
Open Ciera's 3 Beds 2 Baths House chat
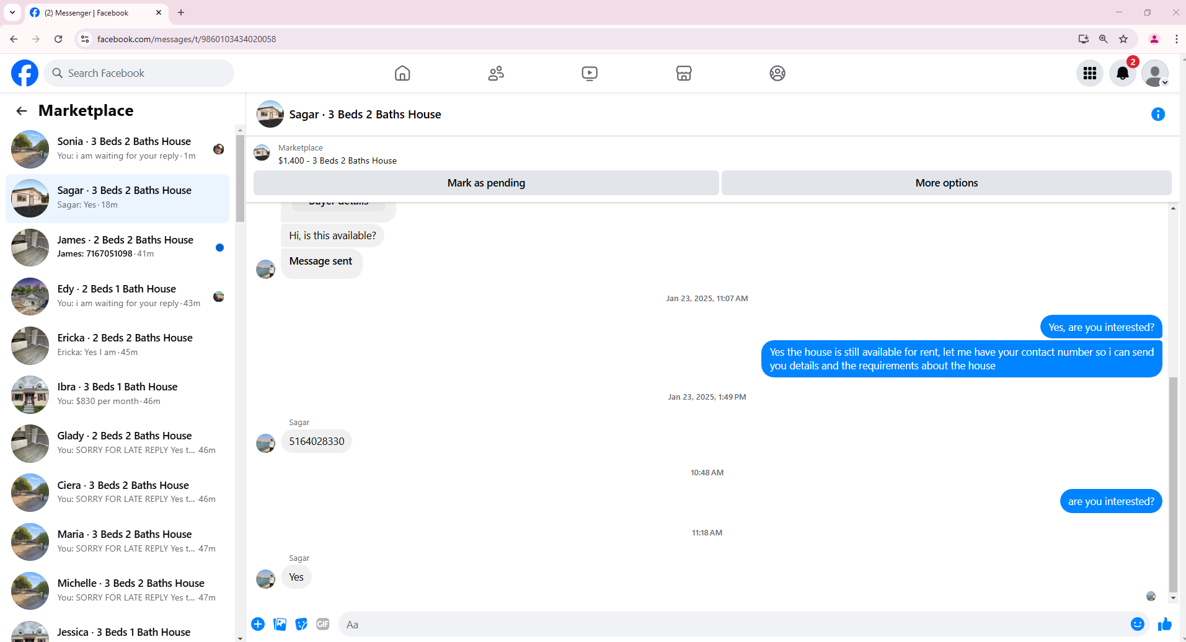[118, 493]
